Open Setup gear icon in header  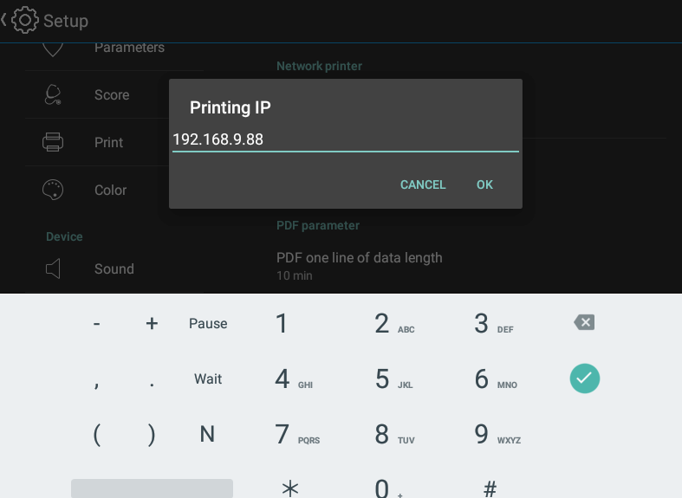(25, 20)
